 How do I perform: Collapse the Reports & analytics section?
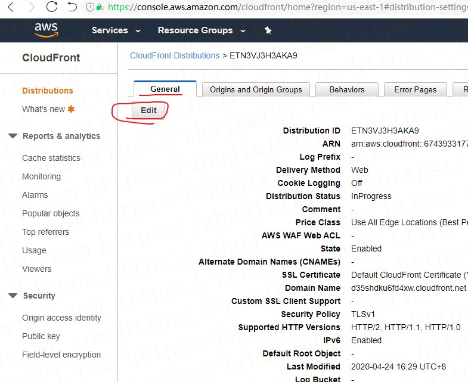pyautogui.click(x=13, y=136)
